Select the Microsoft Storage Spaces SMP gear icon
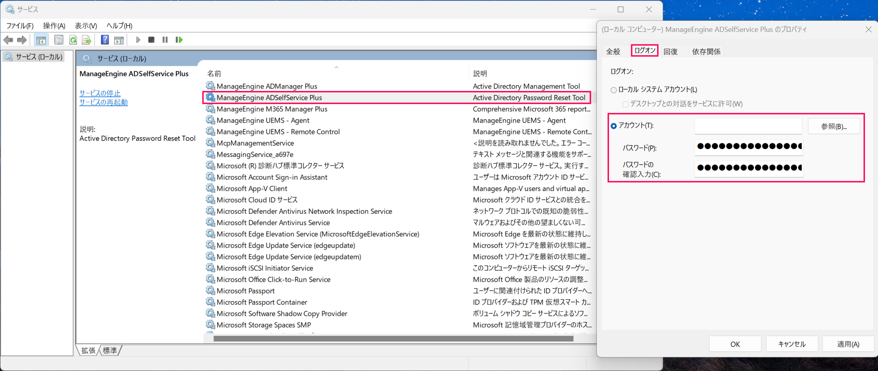 (x=210, y=325)
